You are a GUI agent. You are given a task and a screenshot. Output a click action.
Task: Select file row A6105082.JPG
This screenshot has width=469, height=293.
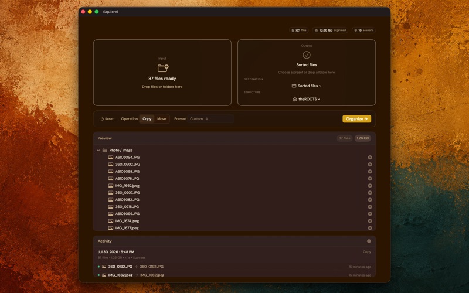point(234,200)
